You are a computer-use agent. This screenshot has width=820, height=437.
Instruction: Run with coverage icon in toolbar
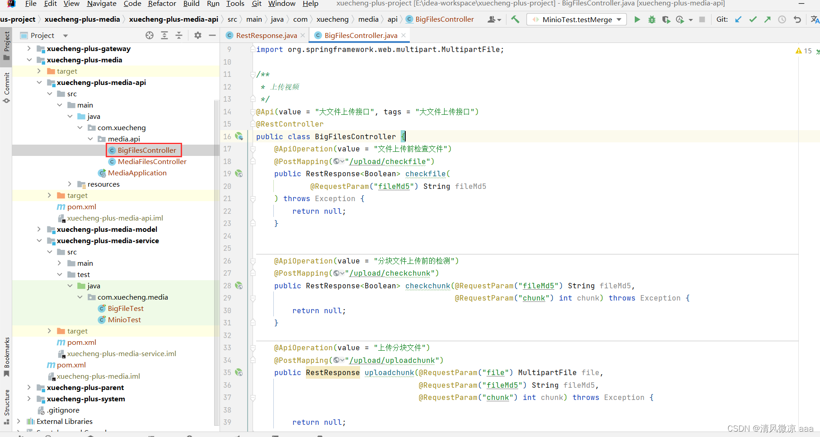click(x=666, y=19)
